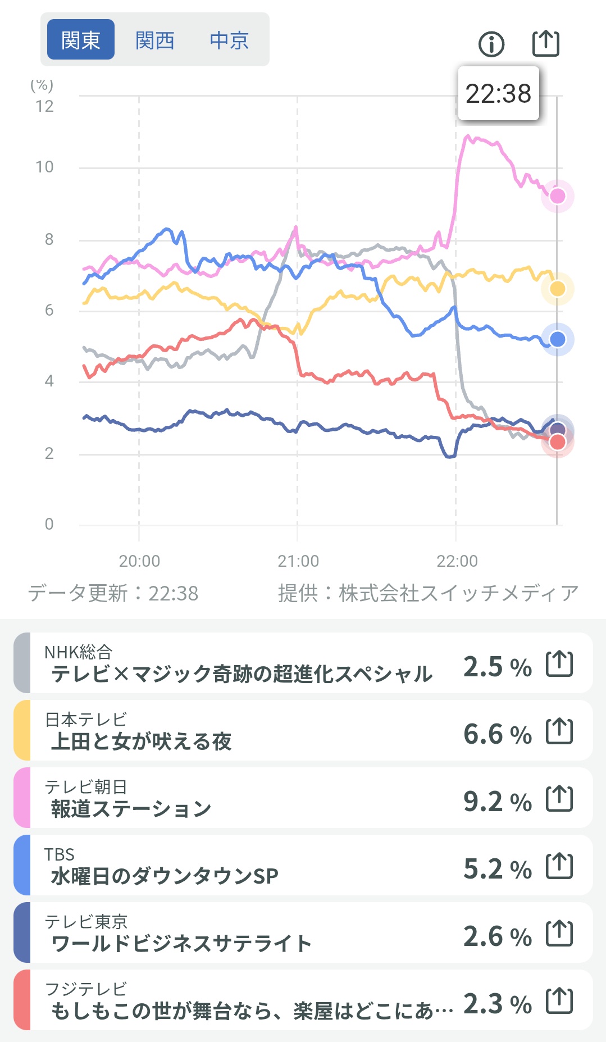This screenshot has height=1042, width=606.
Task: Switch to the 関西 region tab
Action: (x=154, y=40)
